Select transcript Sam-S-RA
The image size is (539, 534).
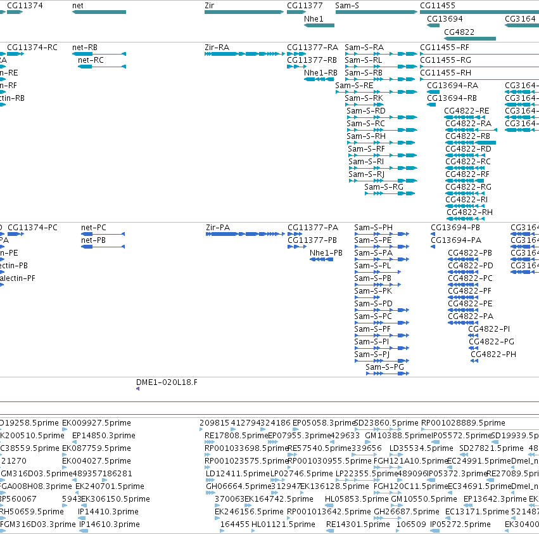381,54
